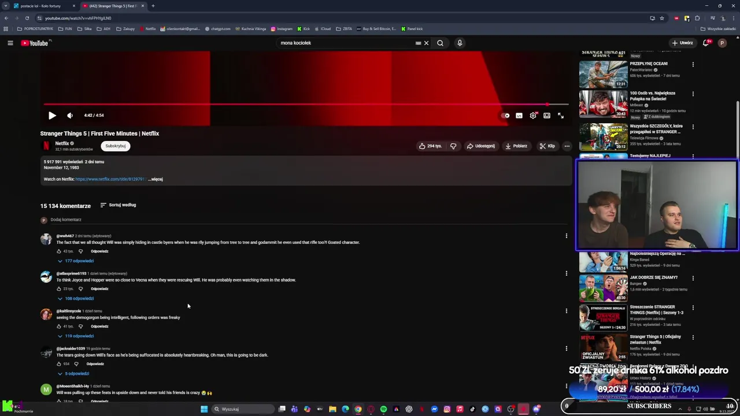
Task: Create a clip with Klip
Action: (547, 146)
